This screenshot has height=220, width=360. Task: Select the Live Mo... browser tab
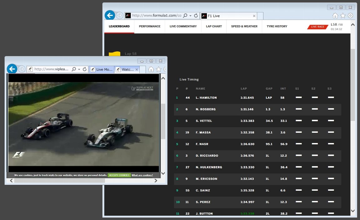tap(101, 69)
